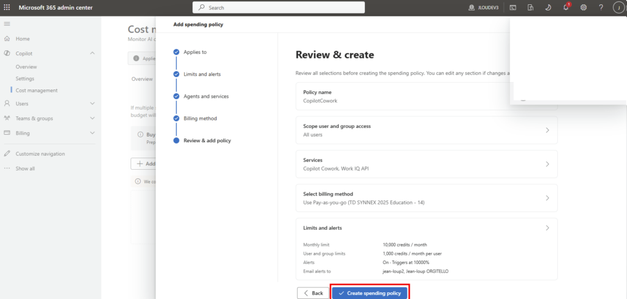Click the CopilotCowork policy name text

point(320,101)
